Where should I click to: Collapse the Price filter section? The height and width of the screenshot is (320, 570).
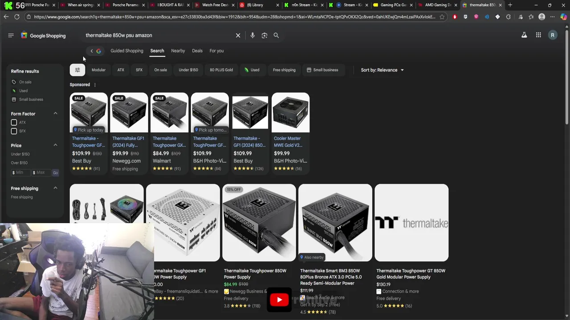pyautogui.click(x=55, y=145)
